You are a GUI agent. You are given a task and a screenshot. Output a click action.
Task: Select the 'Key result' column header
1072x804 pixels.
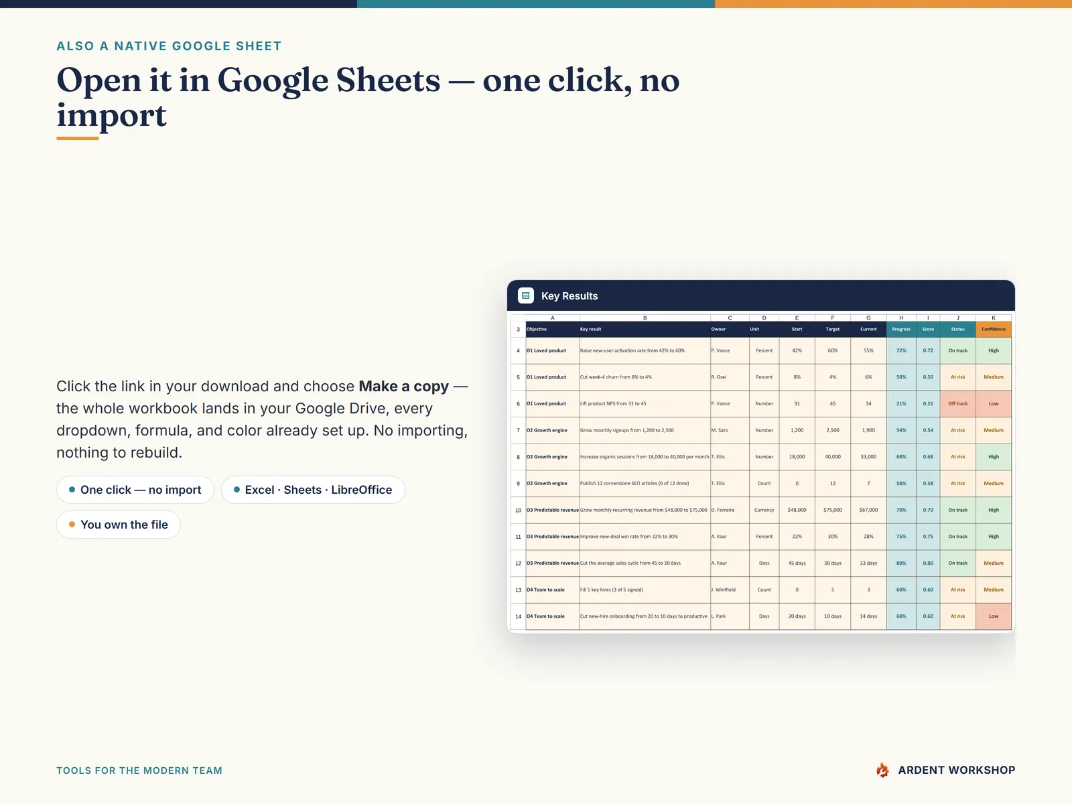click(x=645, y=329)
